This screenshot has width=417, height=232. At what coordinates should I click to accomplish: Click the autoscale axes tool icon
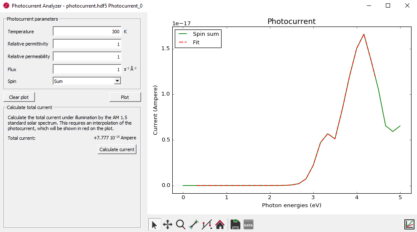pos(194,224)
